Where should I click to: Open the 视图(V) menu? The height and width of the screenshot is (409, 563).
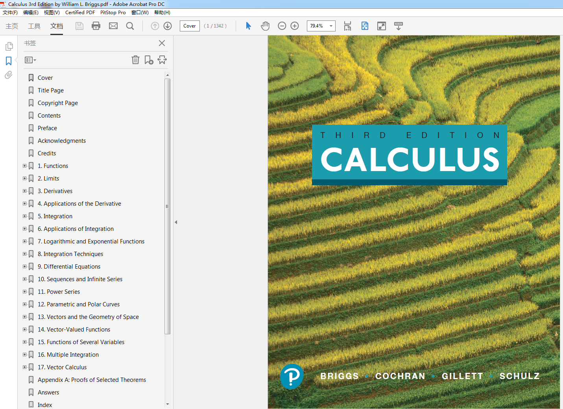pyautogui.click(x=52, y=13)
